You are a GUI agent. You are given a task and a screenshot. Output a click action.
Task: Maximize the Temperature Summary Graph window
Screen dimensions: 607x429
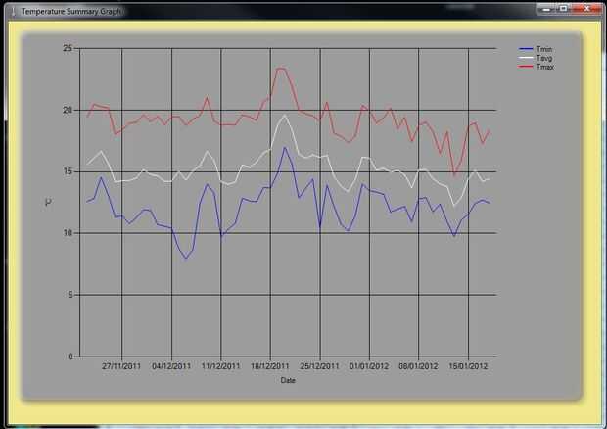[x=564, y=9]
